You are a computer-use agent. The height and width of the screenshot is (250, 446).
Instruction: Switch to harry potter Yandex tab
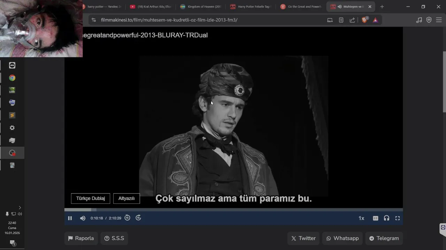point(103,7)
